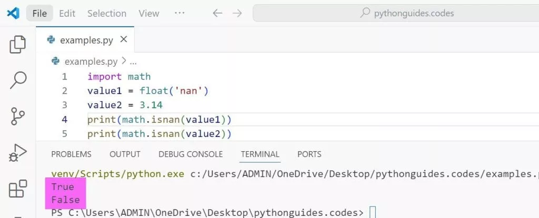
Task: Open the Selection menu
Action: pyautogui.click(x=107, y=13)
